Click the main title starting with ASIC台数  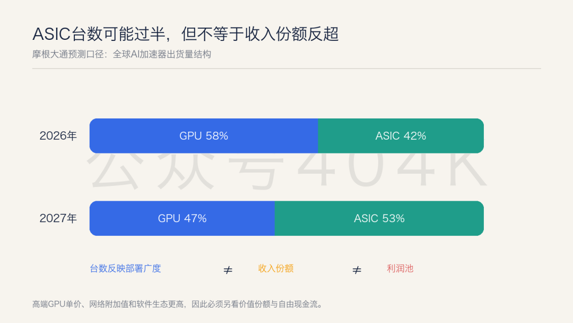click(x=186, y=34)
